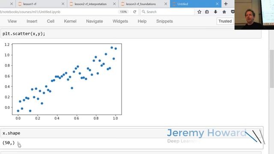Open the View menu
Screen dimensions: 274x154
tap(12, 21)
